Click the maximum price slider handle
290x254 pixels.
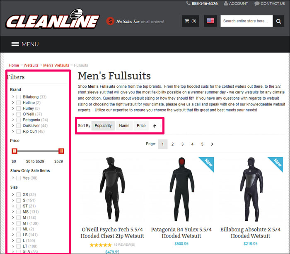click(61, 151)
